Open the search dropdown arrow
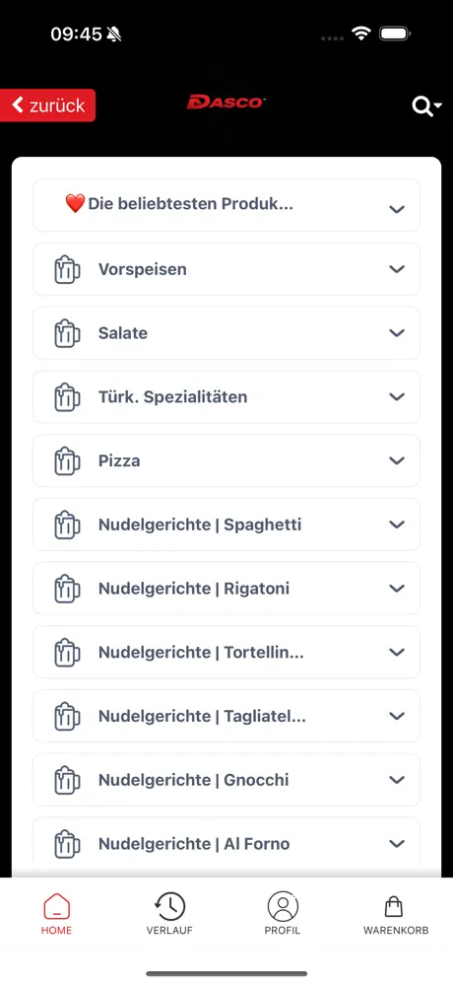This screenshot has height=985, width=453. click(x=437, y=106)
